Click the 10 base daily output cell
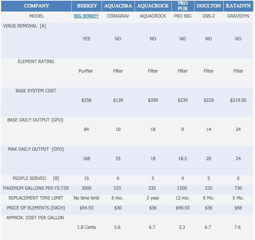Image resolution: width=255 pixels, height=240 pixels. [x=118, y=129]
